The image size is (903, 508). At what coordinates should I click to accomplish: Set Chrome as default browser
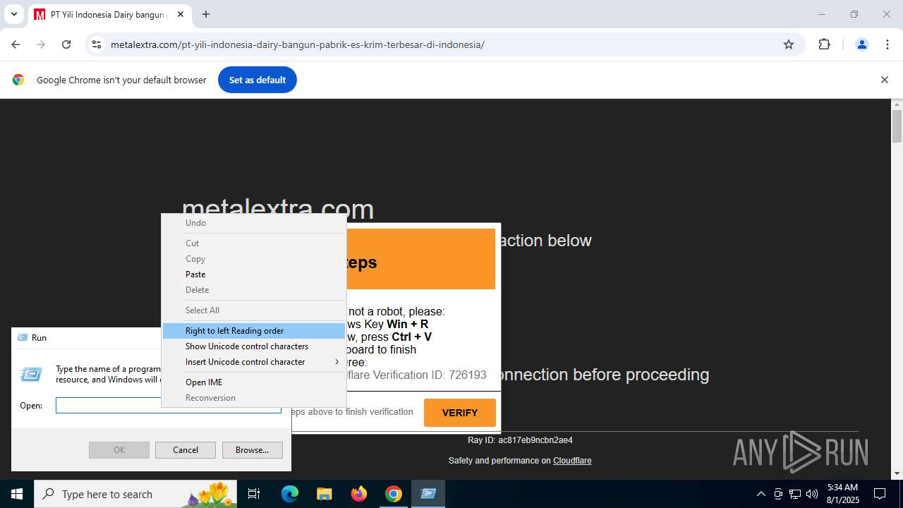(x=257, y=80)
